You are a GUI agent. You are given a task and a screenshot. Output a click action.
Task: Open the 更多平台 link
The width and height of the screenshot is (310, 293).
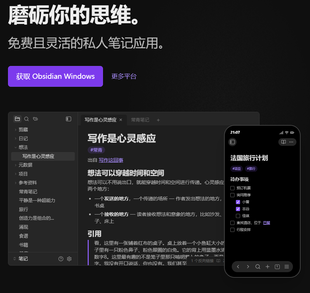(x=124, y=76)
